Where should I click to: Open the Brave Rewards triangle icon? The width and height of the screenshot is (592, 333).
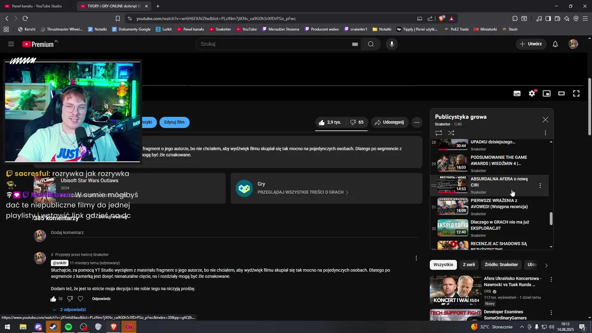(x=451, y=18)
